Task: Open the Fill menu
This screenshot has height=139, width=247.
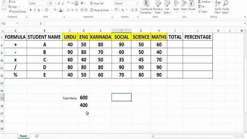Action: (x=202, y=7)
